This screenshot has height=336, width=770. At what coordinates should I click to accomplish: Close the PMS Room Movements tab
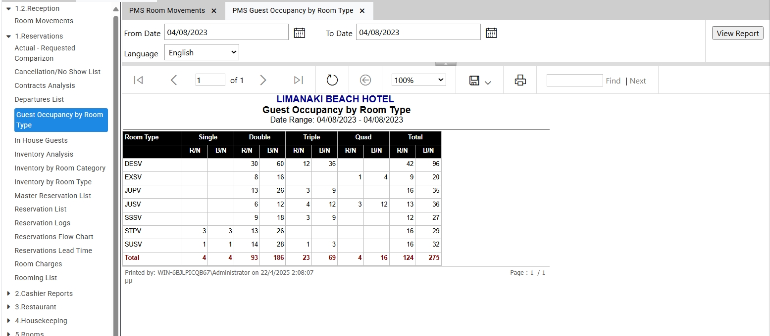(x=213, y=10)
